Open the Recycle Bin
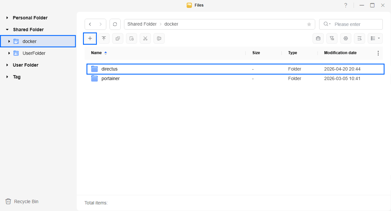The width and height of the screenshot is (391, 211). tap(22, 201)
